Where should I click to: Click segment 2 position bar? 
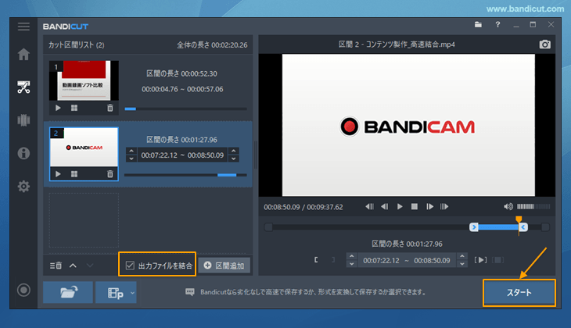[185, 175]
